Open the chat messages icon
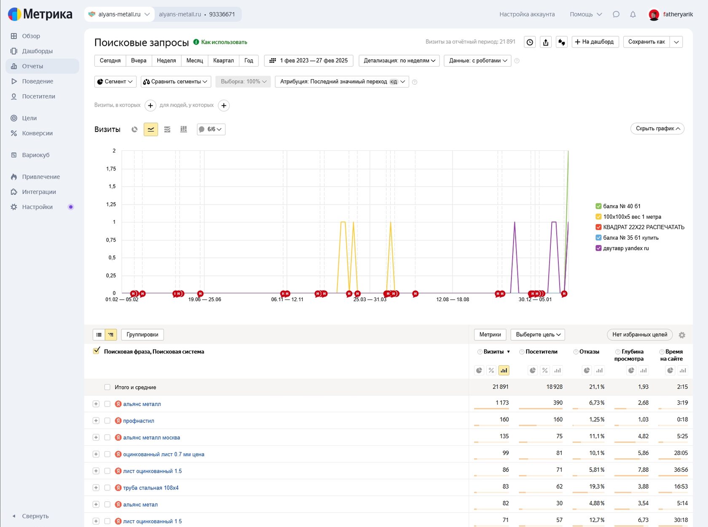The height and width of the screenshot is (527, 708). [x=616, y=14]
